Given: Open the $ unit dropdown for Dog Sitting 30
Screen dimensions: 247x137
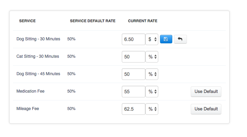Looking at the screenshot, I should [x=152, y=39].
